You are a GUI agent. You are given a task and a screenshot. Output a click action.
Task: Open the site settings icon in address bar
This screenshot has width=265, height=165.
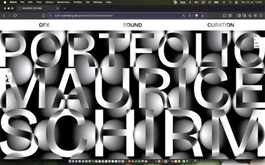(51, 16)
